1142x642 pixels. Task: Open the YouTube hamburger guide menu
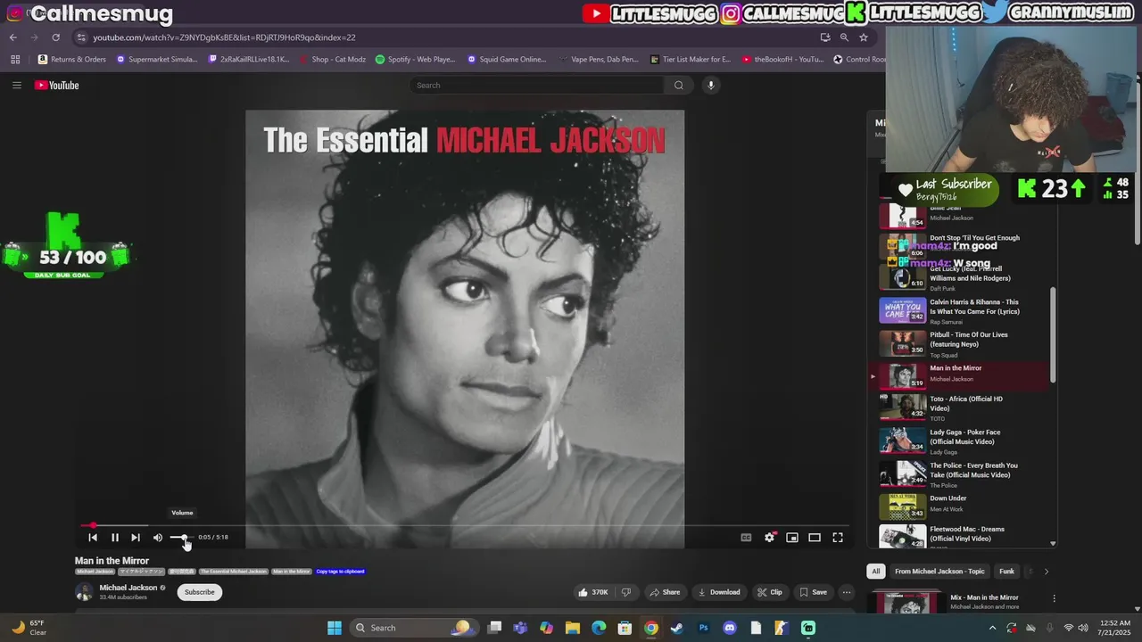[x=16, y=86]
